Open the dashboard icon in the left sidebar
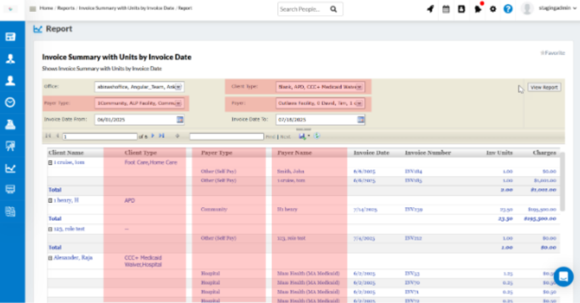Screen dimensions: 580x303 click(x=10, y=36)
